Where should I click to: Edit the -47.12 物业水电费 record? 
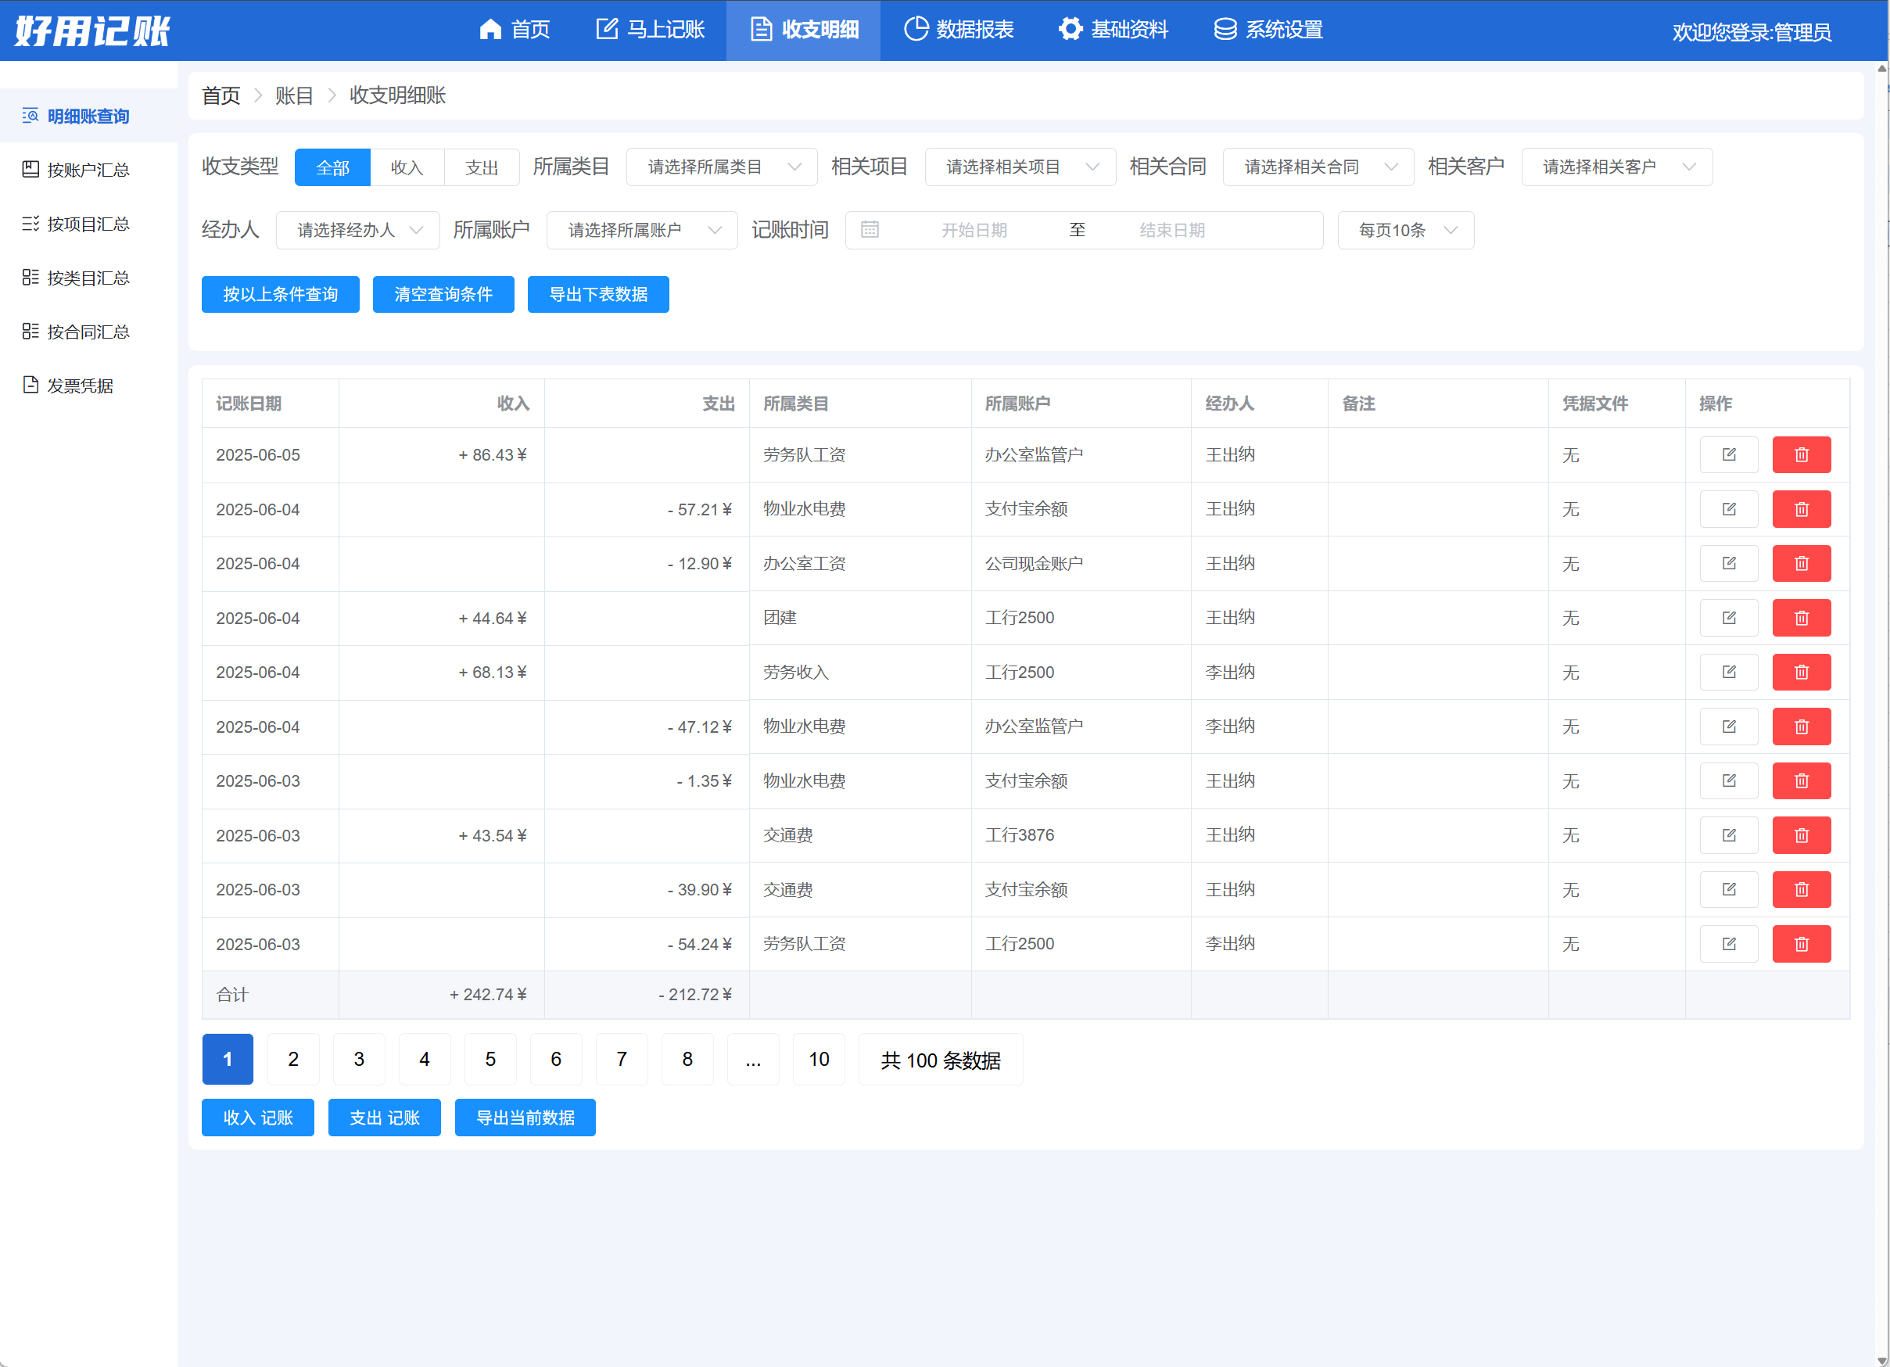pos(1728,727)
